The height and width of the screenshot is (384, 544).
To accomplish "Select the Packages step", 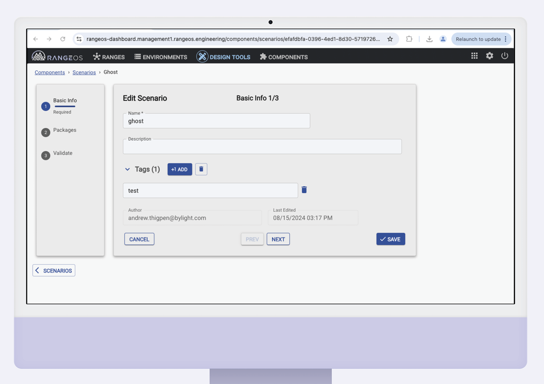I will pos(59,131).
